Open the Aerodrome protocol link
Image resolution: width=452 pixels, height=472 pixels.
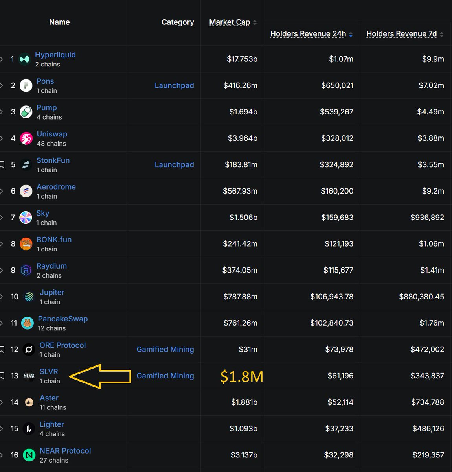pos(56,187)
